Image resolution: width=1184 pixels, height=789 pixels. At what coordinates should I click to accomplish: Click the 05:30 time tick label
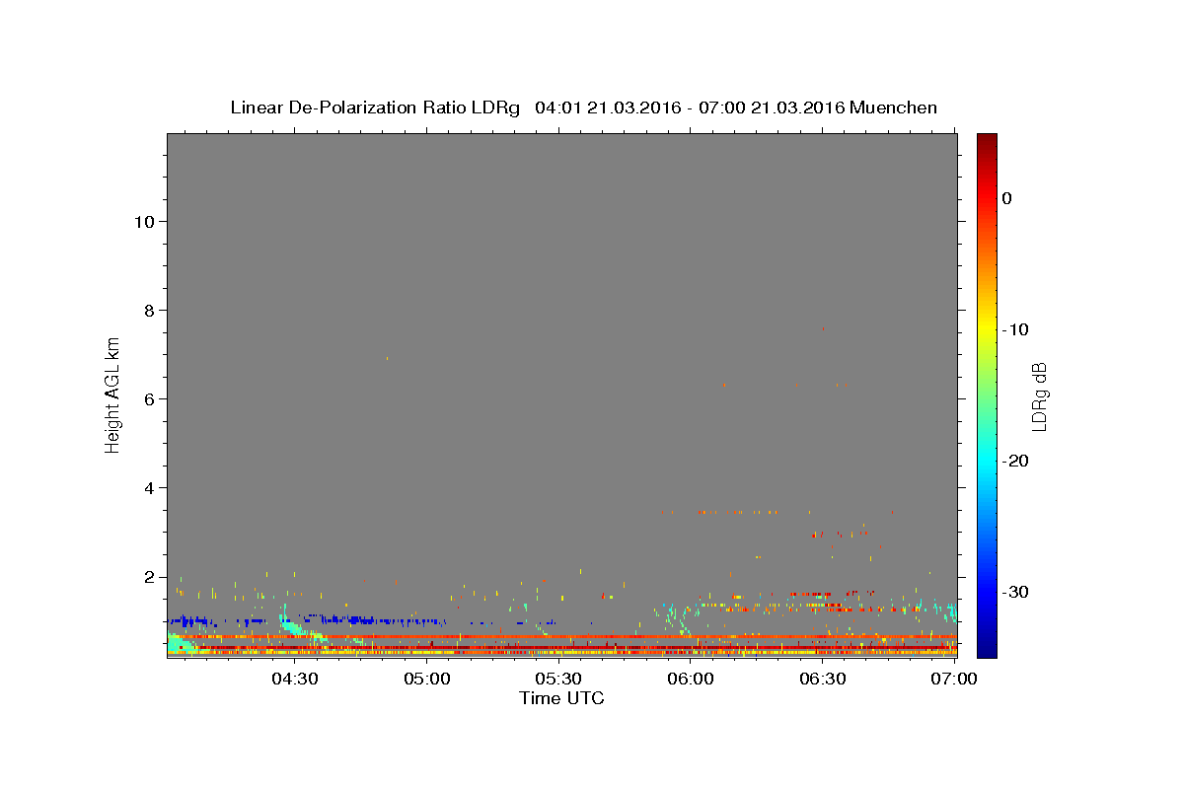click(558, 679)
